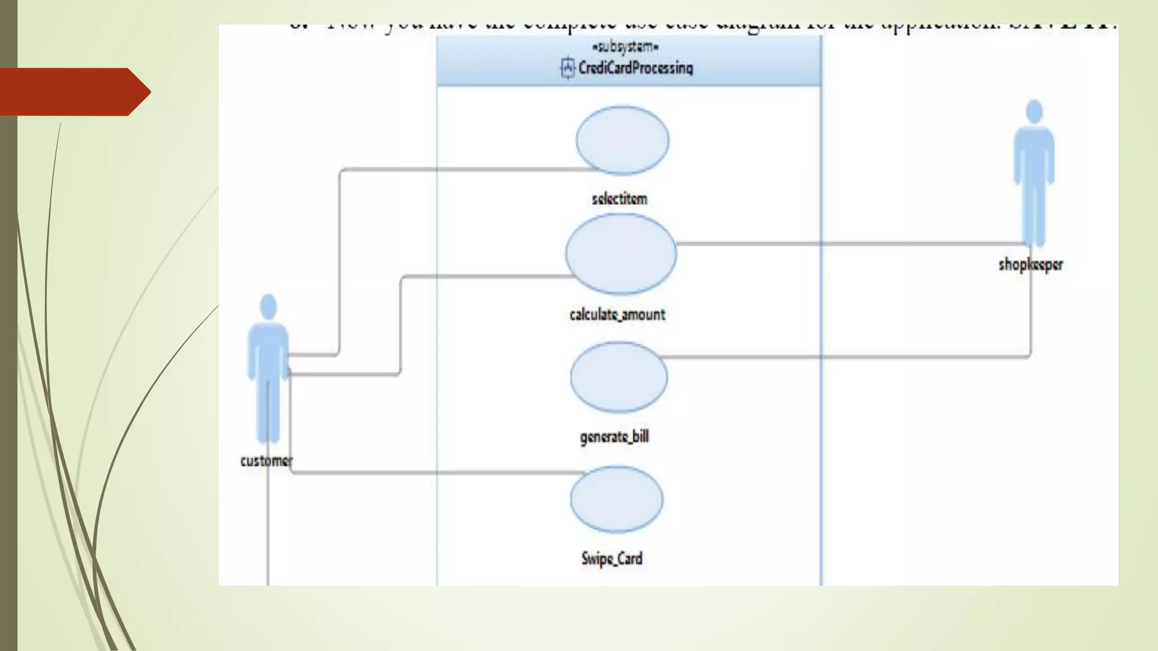Viewport: 1158px width, 651px height.
Task: Select the selectitem use case ellipse
Action: [x=623, y=140]
